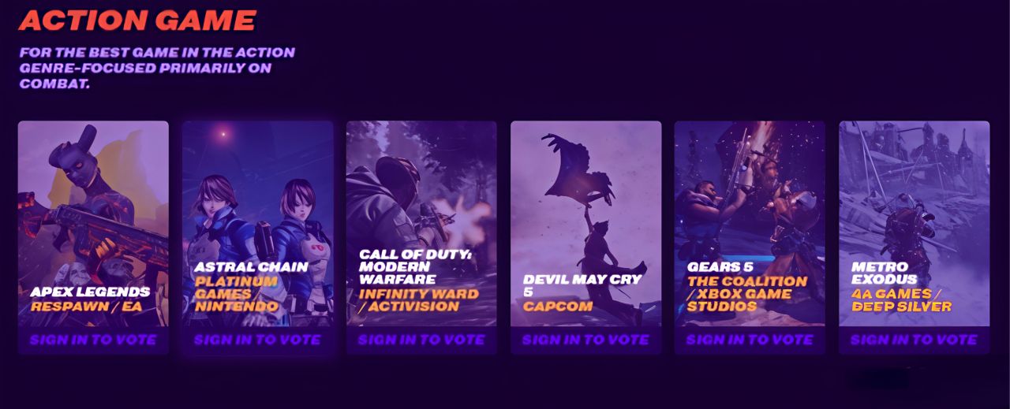Click Sign In To Vote under Call of Duty
Screen dimensions: 1010x409
421,340
